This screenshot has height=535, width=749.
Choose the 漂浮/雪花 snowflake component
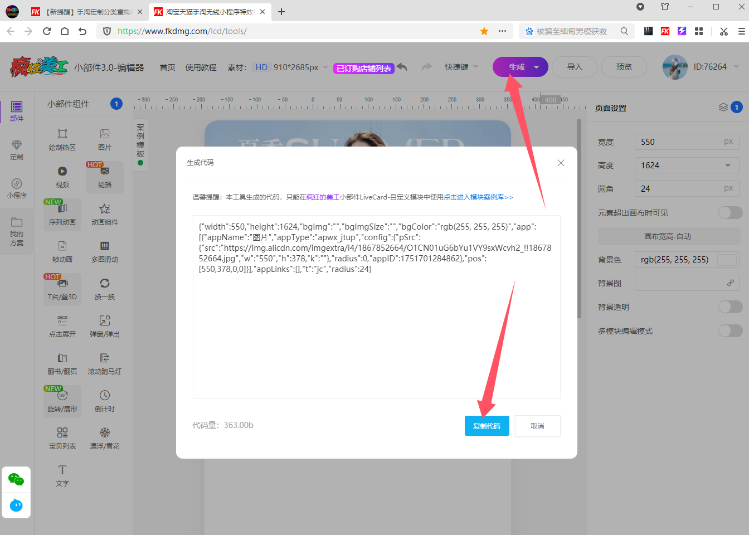pyautogui.click(x=105, y=439)
